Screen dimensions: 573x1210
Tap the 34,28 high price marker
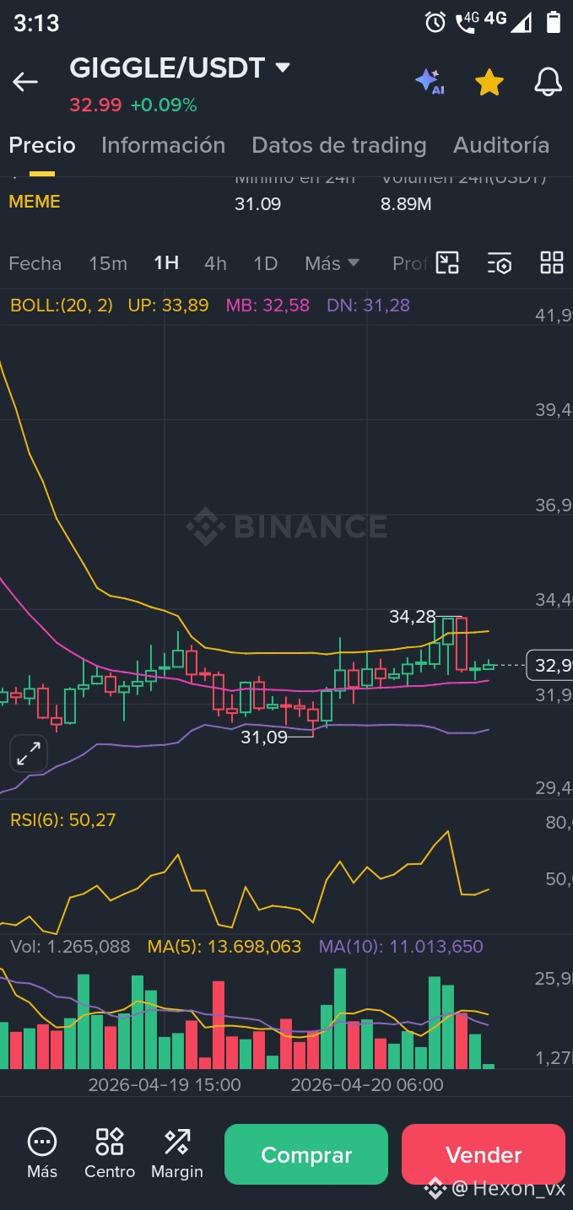tap(413, 617)
